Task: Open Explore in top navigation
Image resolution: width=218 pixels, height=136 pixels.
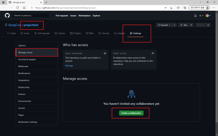Action: pos(96,15)
